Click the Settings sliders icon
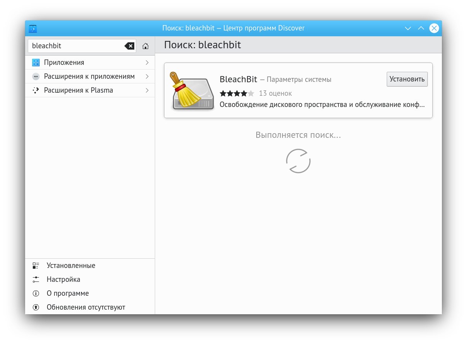This screenshot has width=467, height=344. 36,280
